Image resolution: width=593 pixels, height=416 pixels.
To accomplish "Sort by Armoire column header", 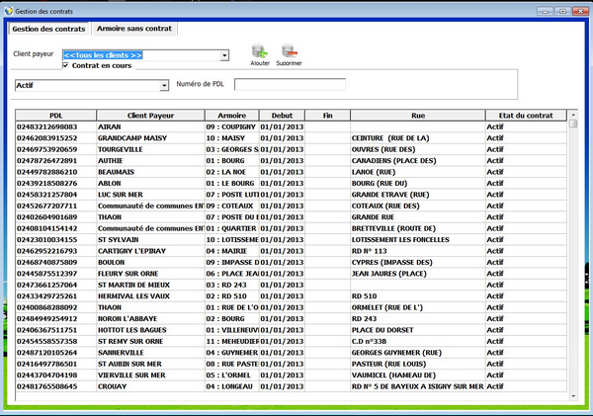I will [232, 116].
